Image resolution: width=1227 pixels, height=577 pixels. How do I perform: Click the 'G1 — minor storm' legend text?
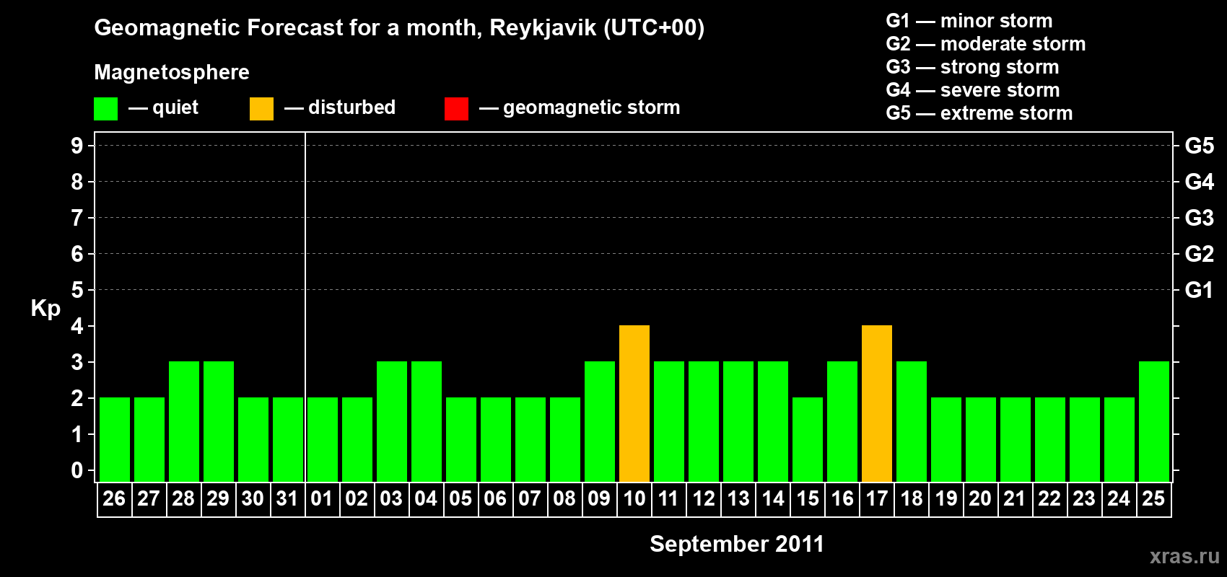(x=969, y=21)
